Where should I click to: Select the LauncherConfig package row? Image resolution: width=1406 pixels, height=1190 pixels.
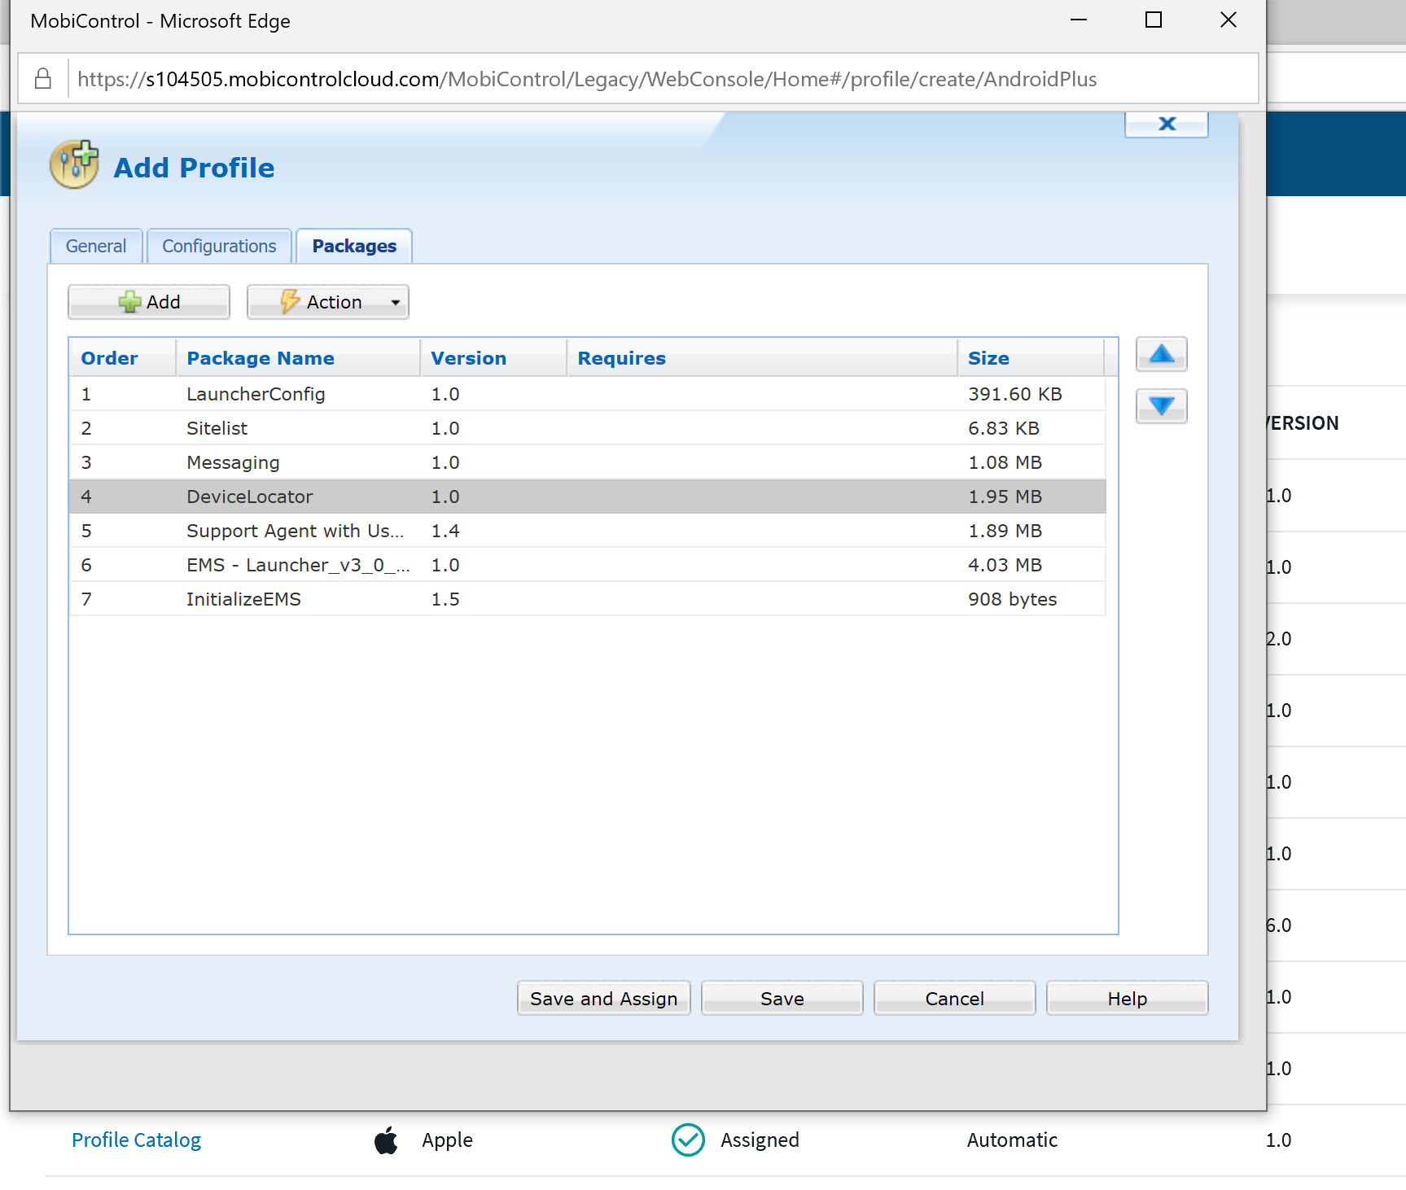(x=588, y=394)
